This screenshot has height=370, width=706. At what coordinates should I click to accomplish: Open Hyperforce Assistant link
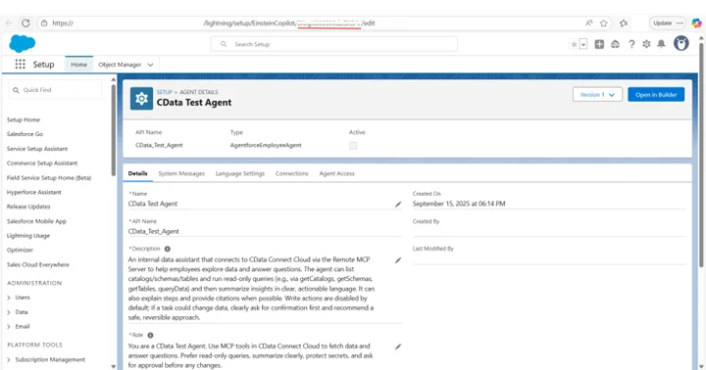tap(33, 192)
